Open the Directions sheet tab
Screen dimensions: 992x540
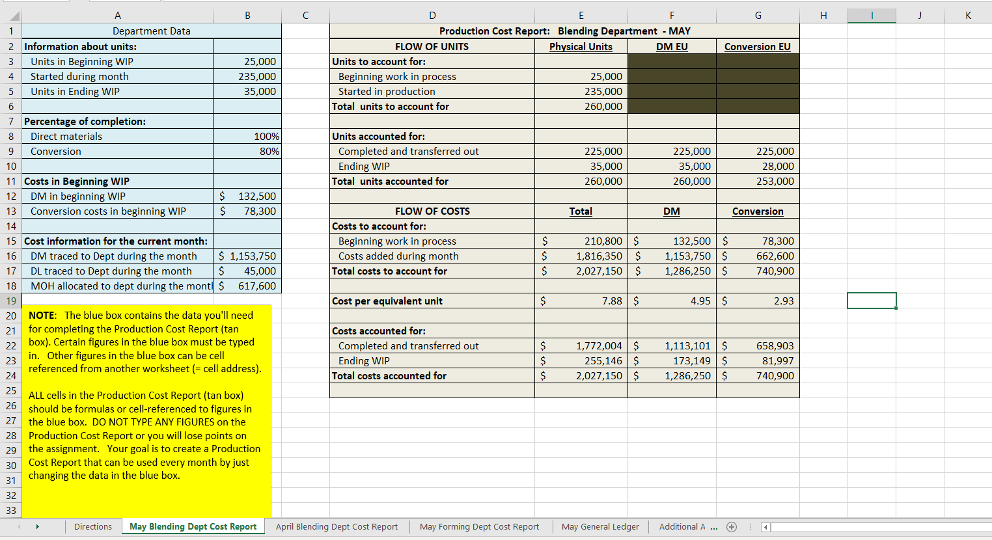(93, 527)
